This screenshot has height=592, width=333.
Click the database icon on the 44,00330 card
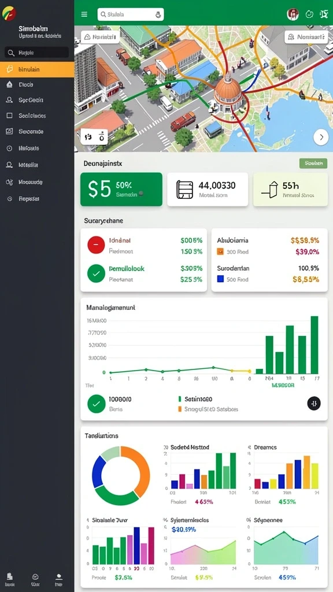184,190
